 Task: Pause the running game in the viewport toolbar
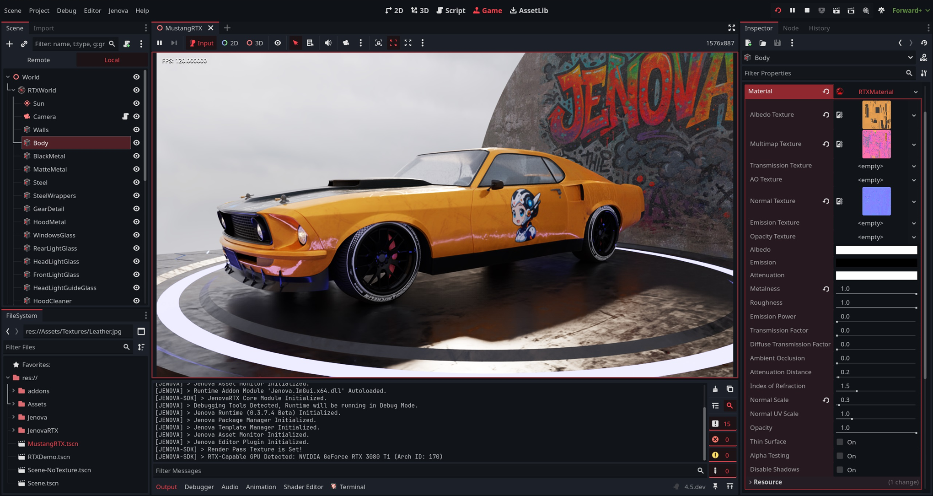pyautogui.click(x=160, y=43)
